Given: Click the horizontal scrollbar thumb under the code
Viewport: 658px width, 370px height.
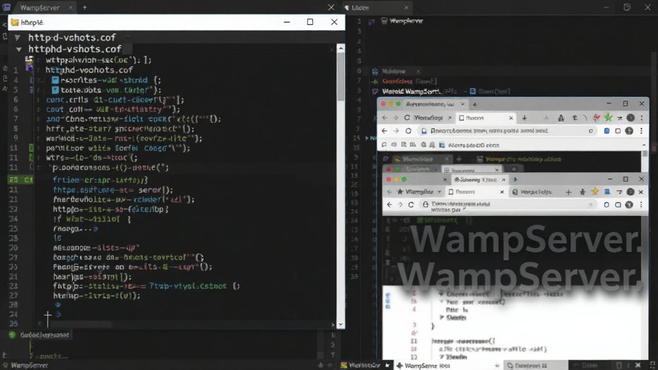Looking at the screenshot, I should point(82,324).
